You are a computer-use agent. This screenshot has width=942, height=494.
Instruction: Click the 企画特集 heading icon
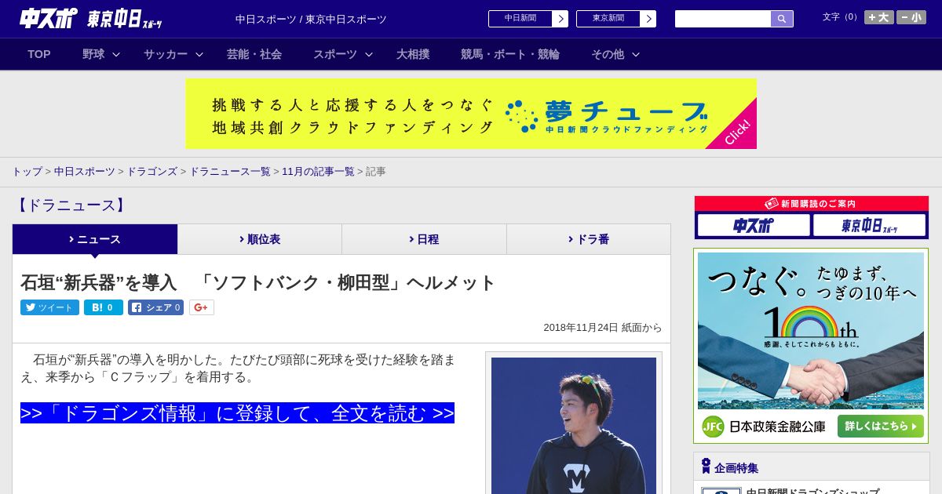pyautogui.click(x=706, y=467)
